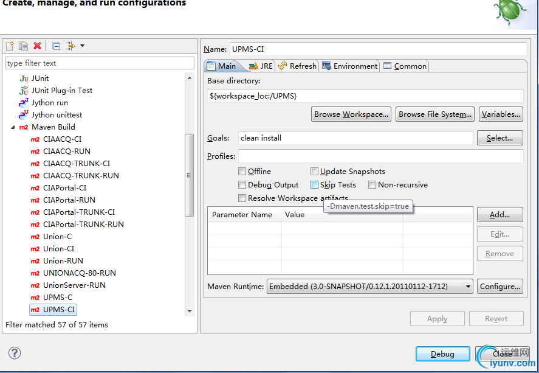Click the Debug button
This screenshot has width=539, height=373.
[443, 354]
